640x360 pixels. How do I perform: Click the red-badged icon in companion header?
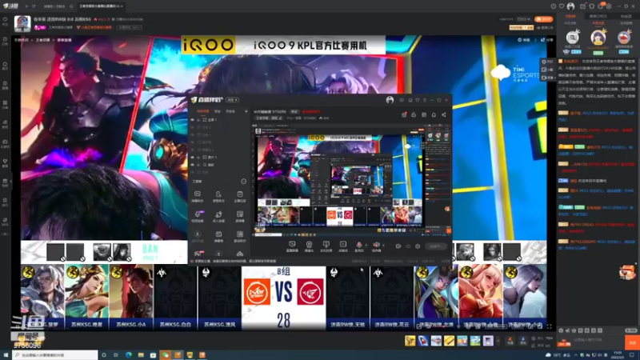404,114
